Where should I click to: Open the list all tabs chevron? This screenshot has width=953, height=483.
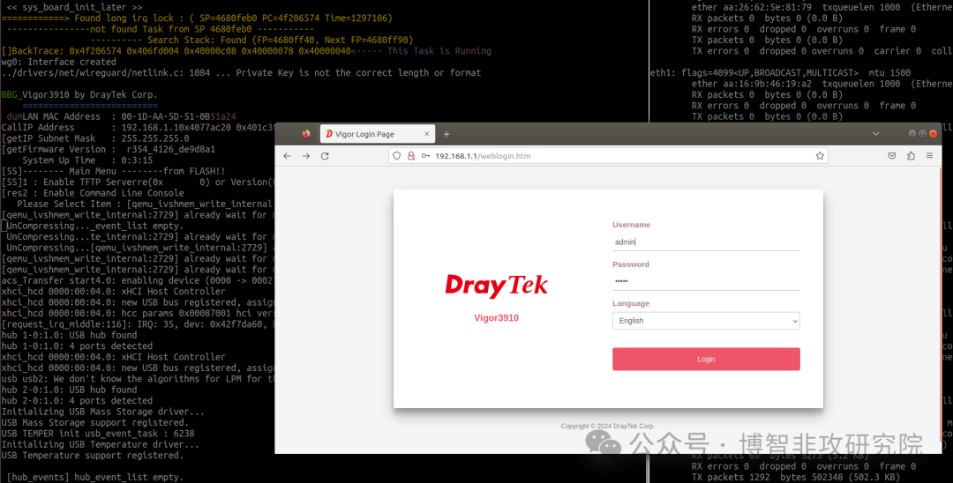tap(876, 133)
